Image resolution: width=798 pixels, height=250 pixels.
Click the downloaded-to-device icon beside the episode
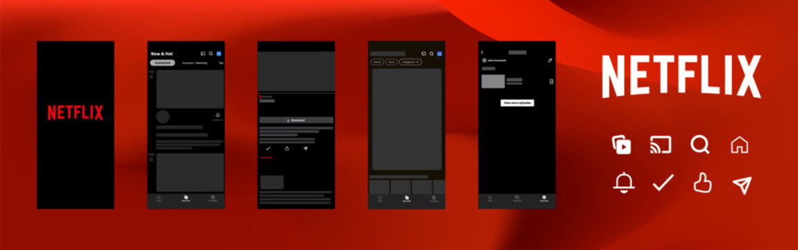pos(552,81)
